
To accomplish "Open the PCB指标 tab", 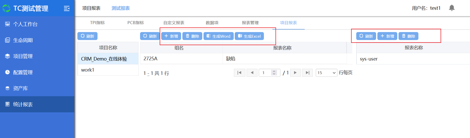I will click(136, 23).
